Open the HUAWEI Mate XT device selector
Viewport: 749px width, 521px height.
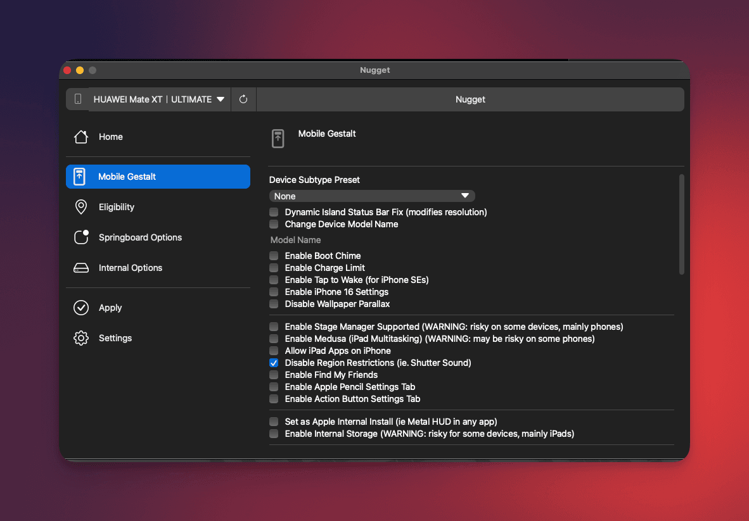point(159,99)
